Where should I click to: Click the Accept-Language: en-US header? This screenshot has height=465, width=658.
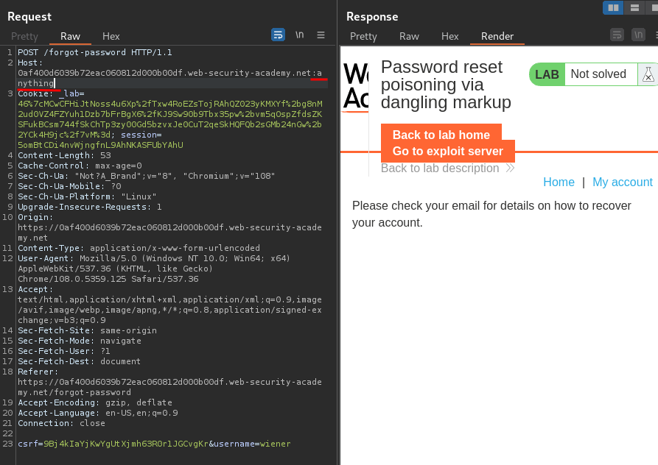[x=98, y=413]
